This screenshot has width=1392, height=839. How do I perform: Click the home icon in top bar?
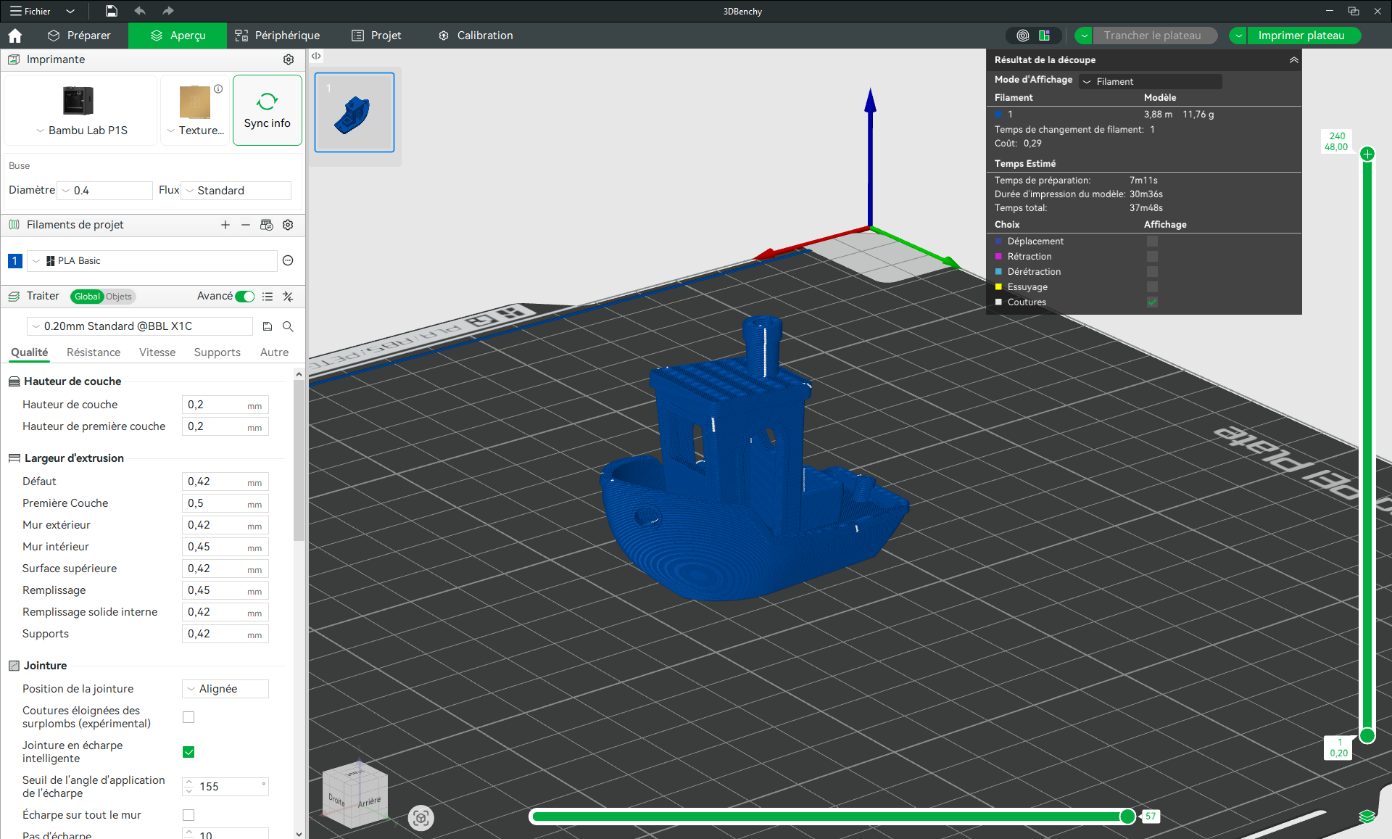pos(15,36)
